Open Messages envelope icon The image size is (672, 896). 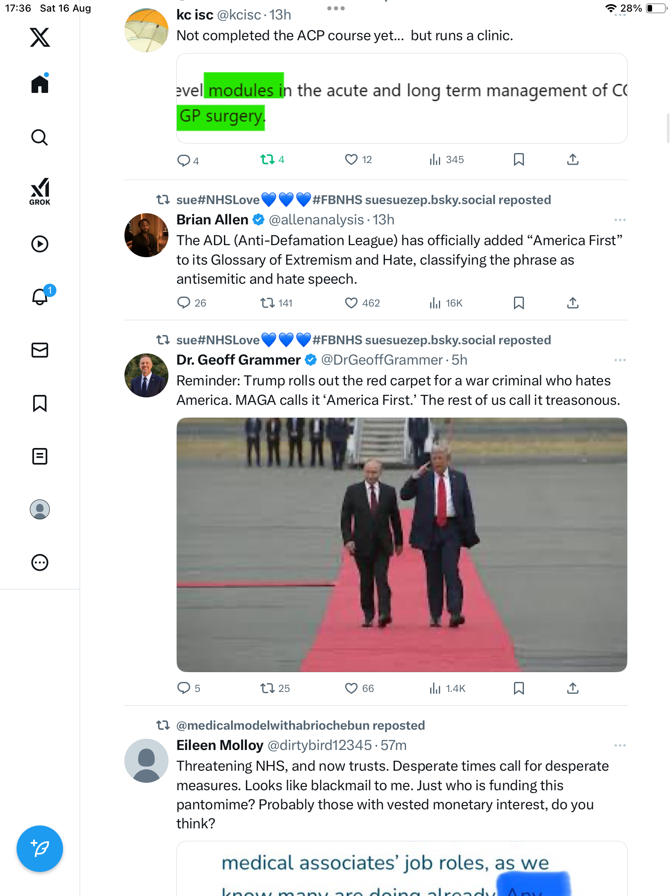(40, 350)
